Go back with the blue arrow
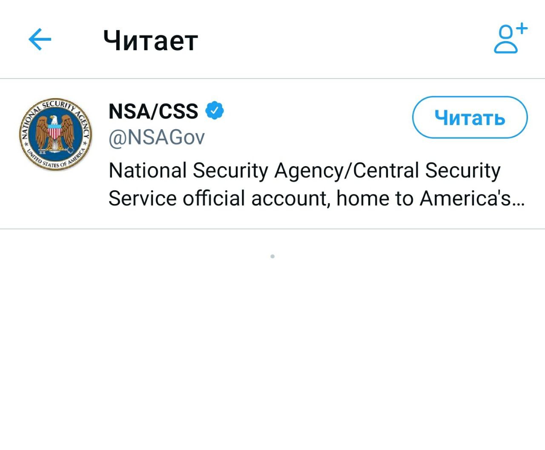The image size is (545, 450). (40, 40)
